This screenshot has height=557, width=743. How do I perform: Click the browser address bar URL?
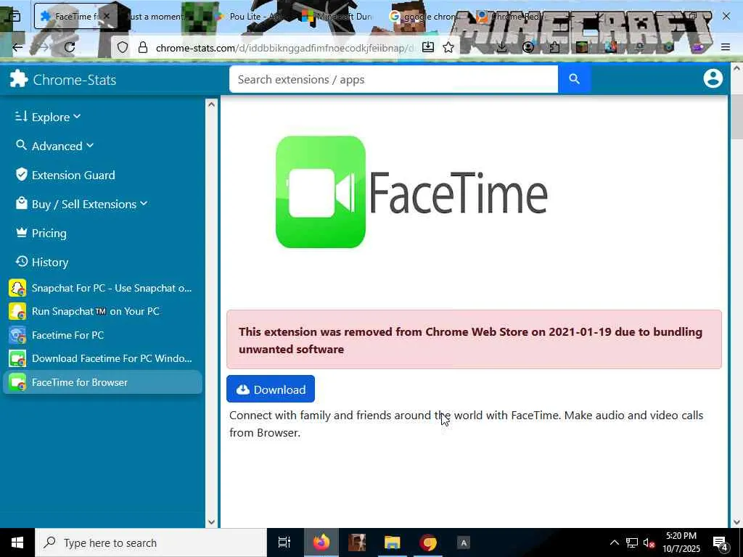click(284, 48)
